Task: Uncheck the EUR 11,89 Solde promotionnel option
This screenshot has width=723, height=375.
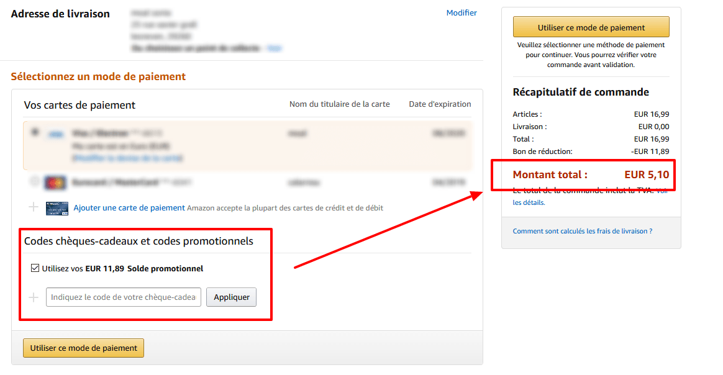Action: click(x=35, y=268)
